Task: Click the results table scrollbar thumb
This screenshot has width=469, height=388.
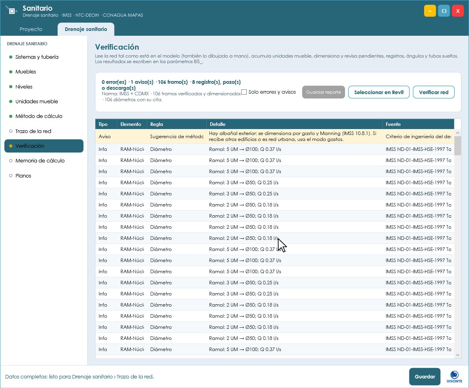Action: (x=457, y=146)
